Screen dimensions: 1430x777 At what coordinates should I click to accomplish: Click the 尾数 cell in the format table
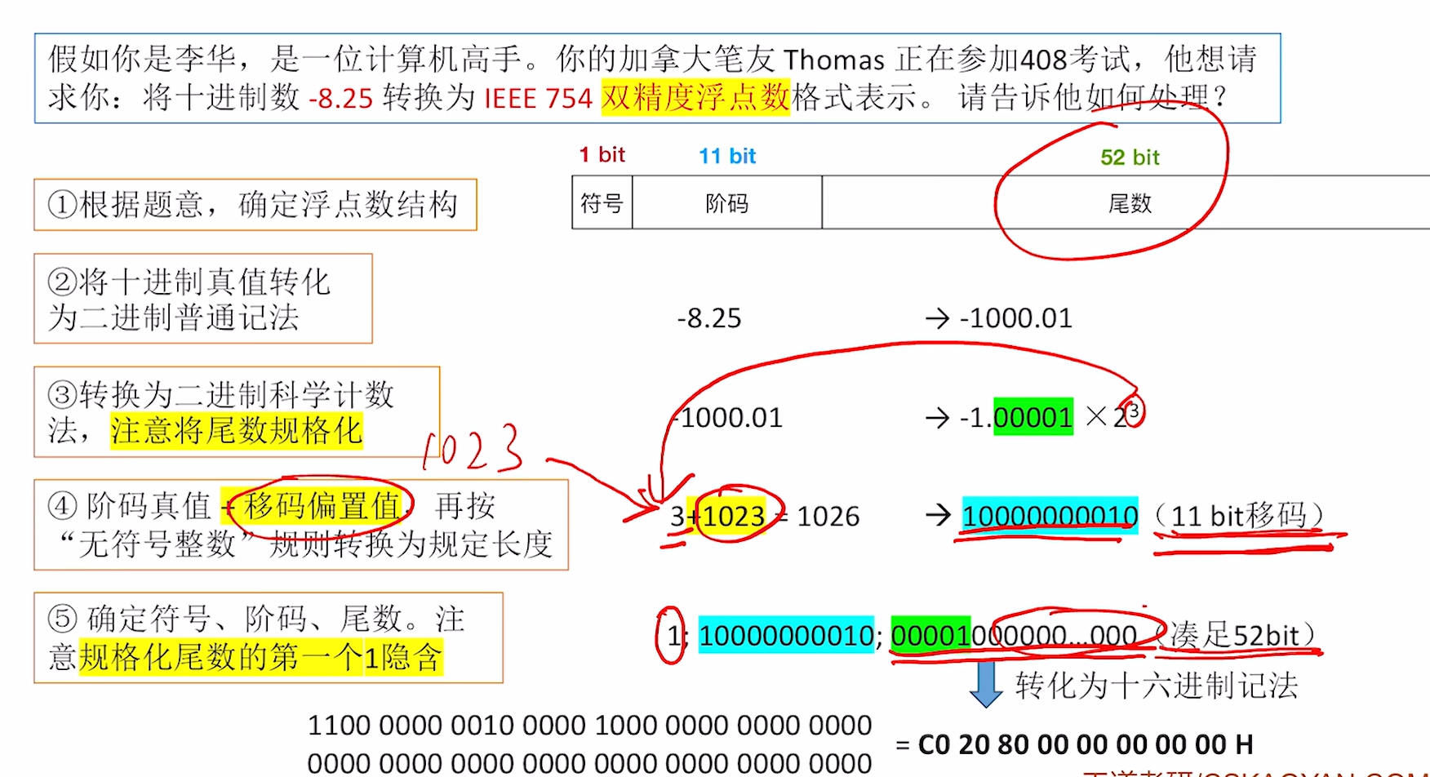click(1129, 203)
